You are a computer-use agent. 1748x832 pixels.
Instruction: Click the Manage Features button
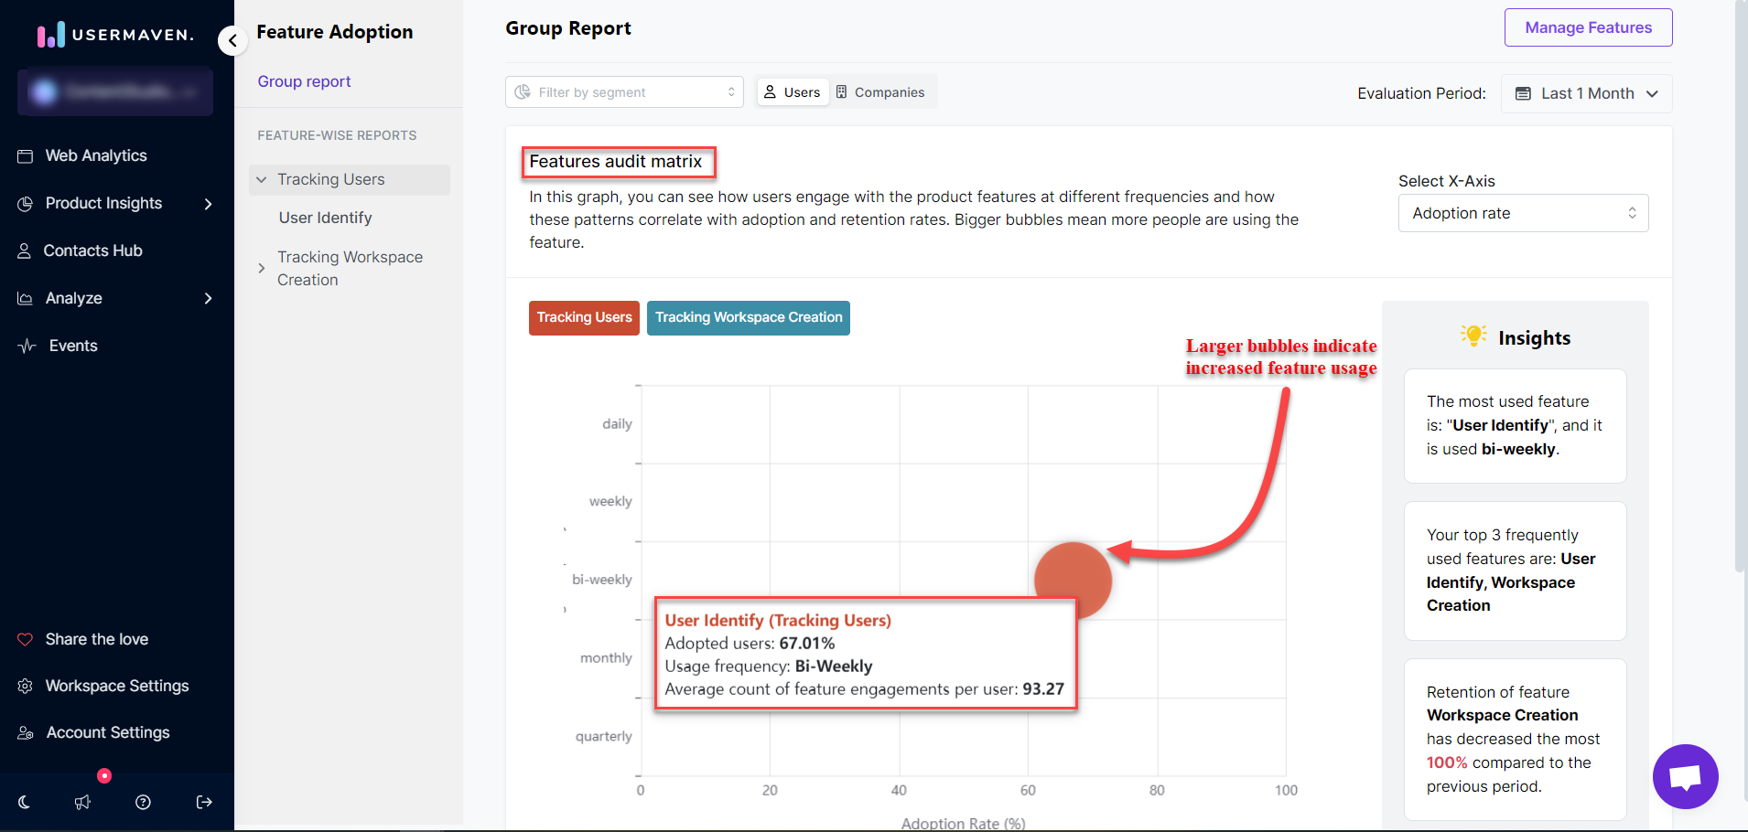(x=1588, y=27)
